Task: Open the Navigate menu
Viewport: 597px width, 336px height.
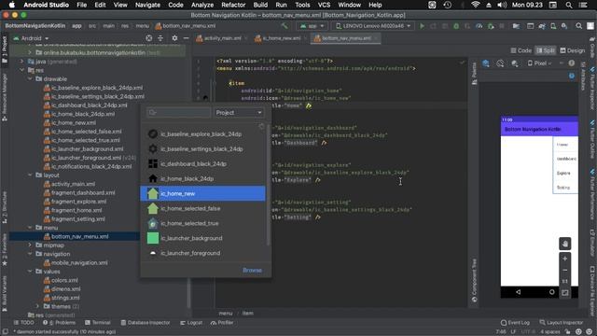Action: [147, 5]
